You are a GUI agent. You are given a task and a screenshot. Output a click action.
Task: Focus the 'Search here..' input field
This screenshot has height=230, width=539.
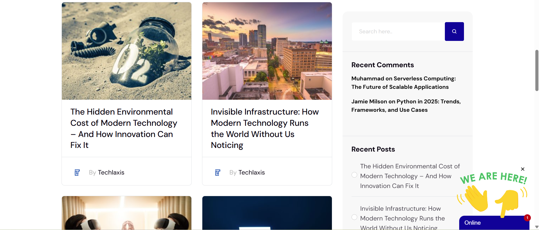[398, 32]
